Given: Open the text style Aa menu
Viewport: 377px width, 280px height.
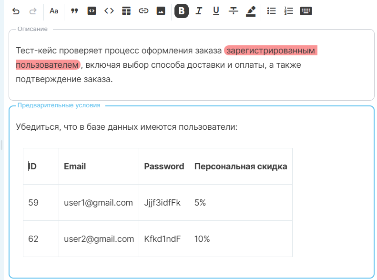Looking at the screenshot, I should (x=54, y=11).
